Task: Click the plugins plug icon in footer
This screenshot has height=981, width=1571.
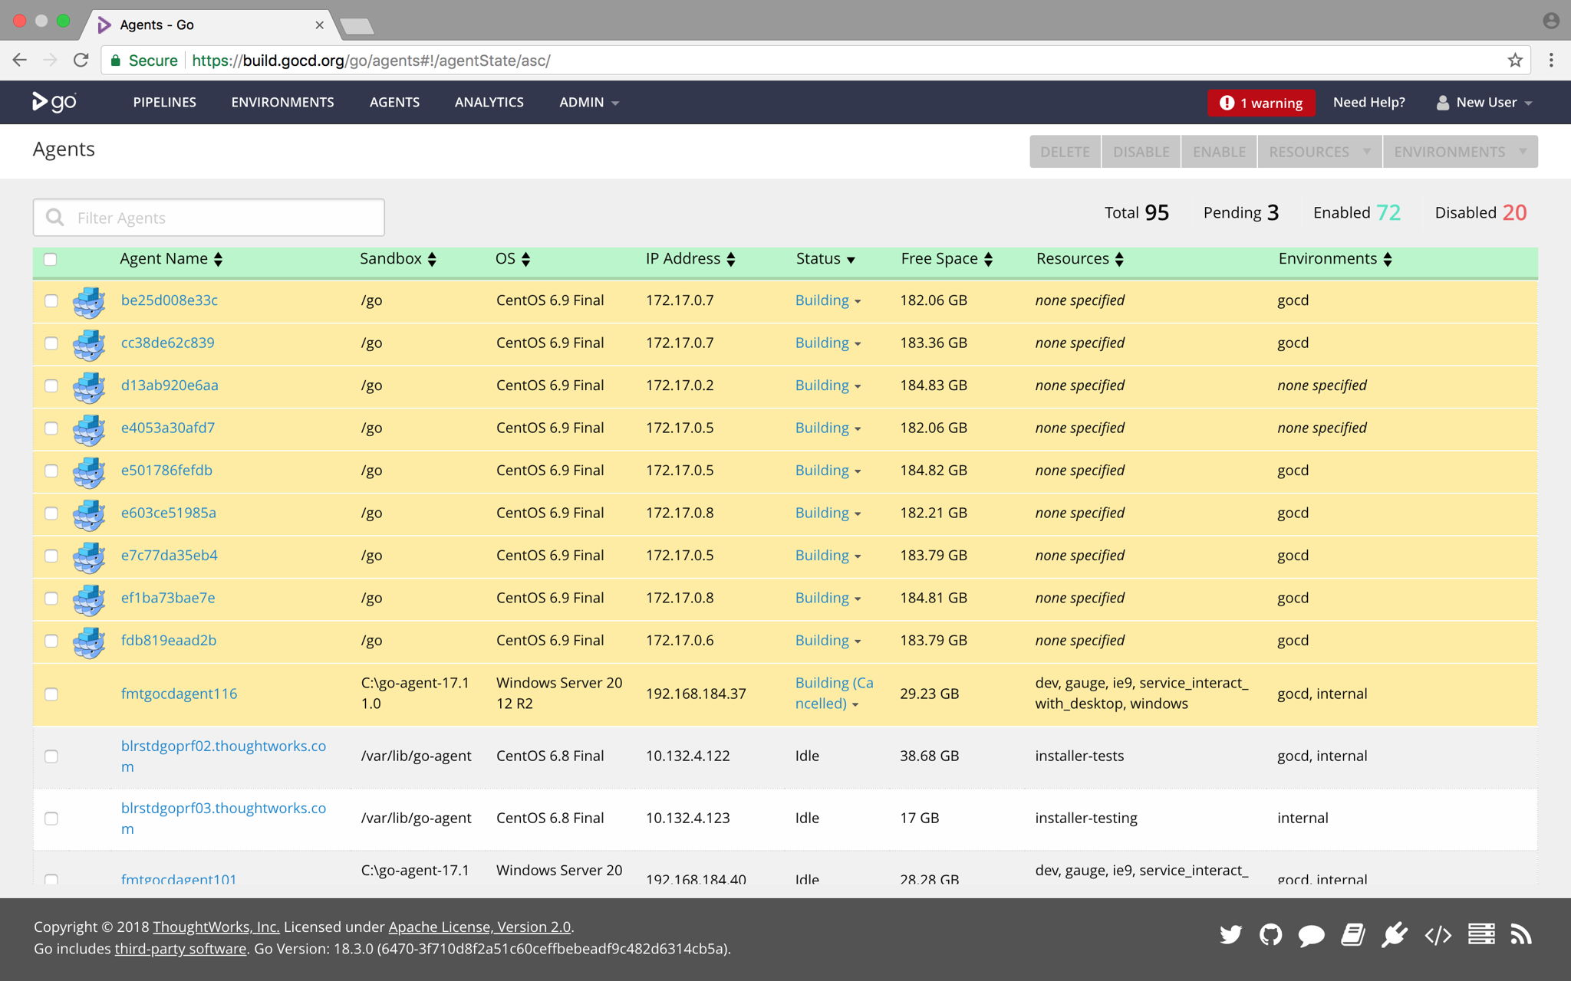Action: 1395,935
